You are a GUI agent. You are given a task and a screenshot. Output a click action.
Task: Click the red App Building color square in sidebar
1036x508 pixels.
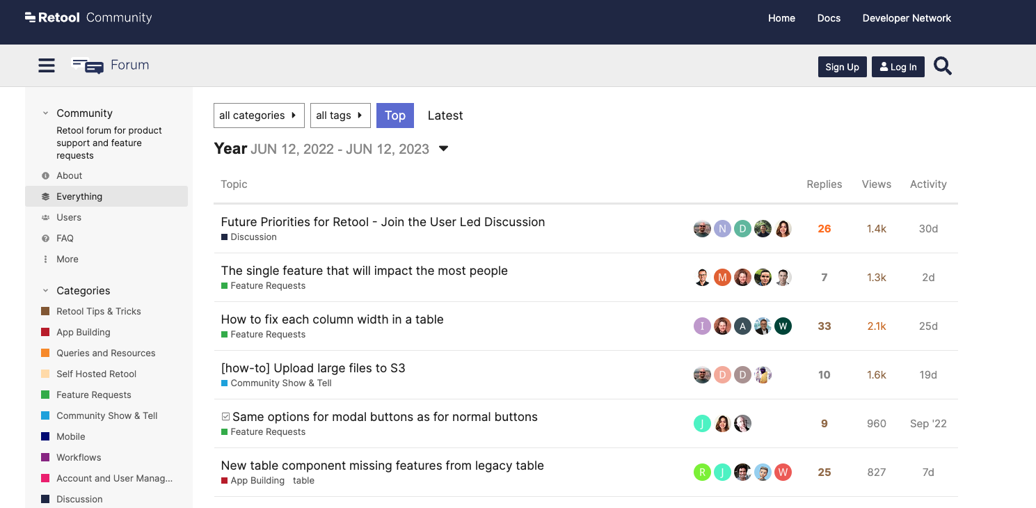45,332
